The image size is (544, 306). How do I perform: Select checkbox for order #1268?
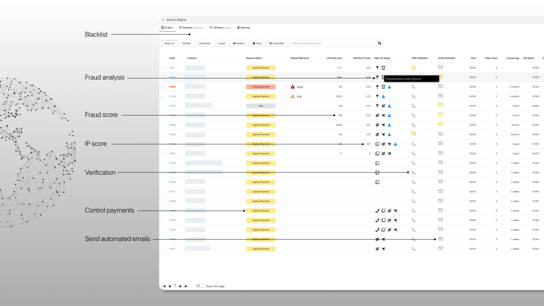click(x=163, y=96)
